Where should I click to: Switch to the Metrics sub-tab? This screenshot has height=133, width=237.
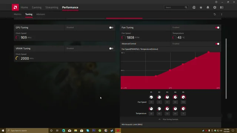coord(17,14)
